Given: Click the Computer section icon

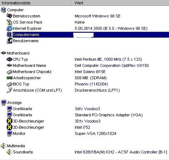Looking at the screenshot, I should click(3, 10).
